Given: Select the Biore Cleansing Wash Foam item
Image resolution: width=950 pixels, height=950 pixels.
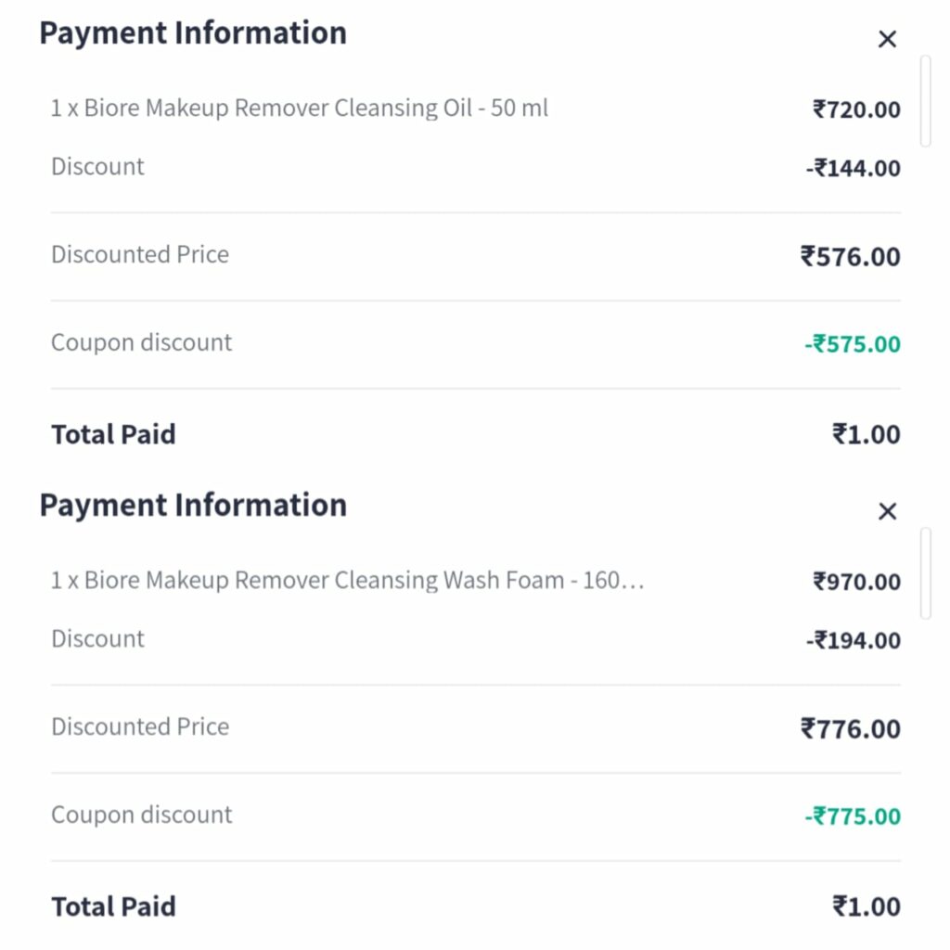Looking at the screenshot, I should click(347, 581).
